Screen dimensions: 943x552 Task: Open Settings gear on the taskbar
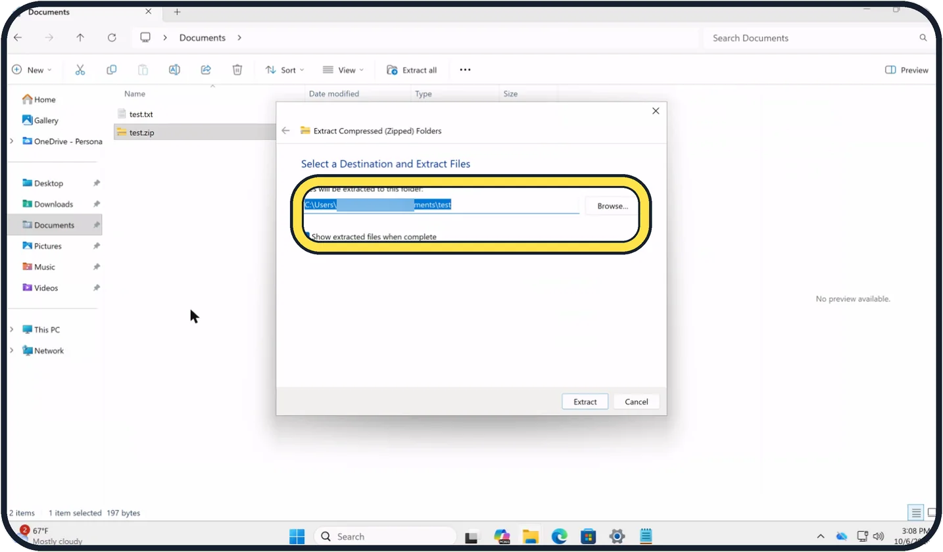pos(617,536)
